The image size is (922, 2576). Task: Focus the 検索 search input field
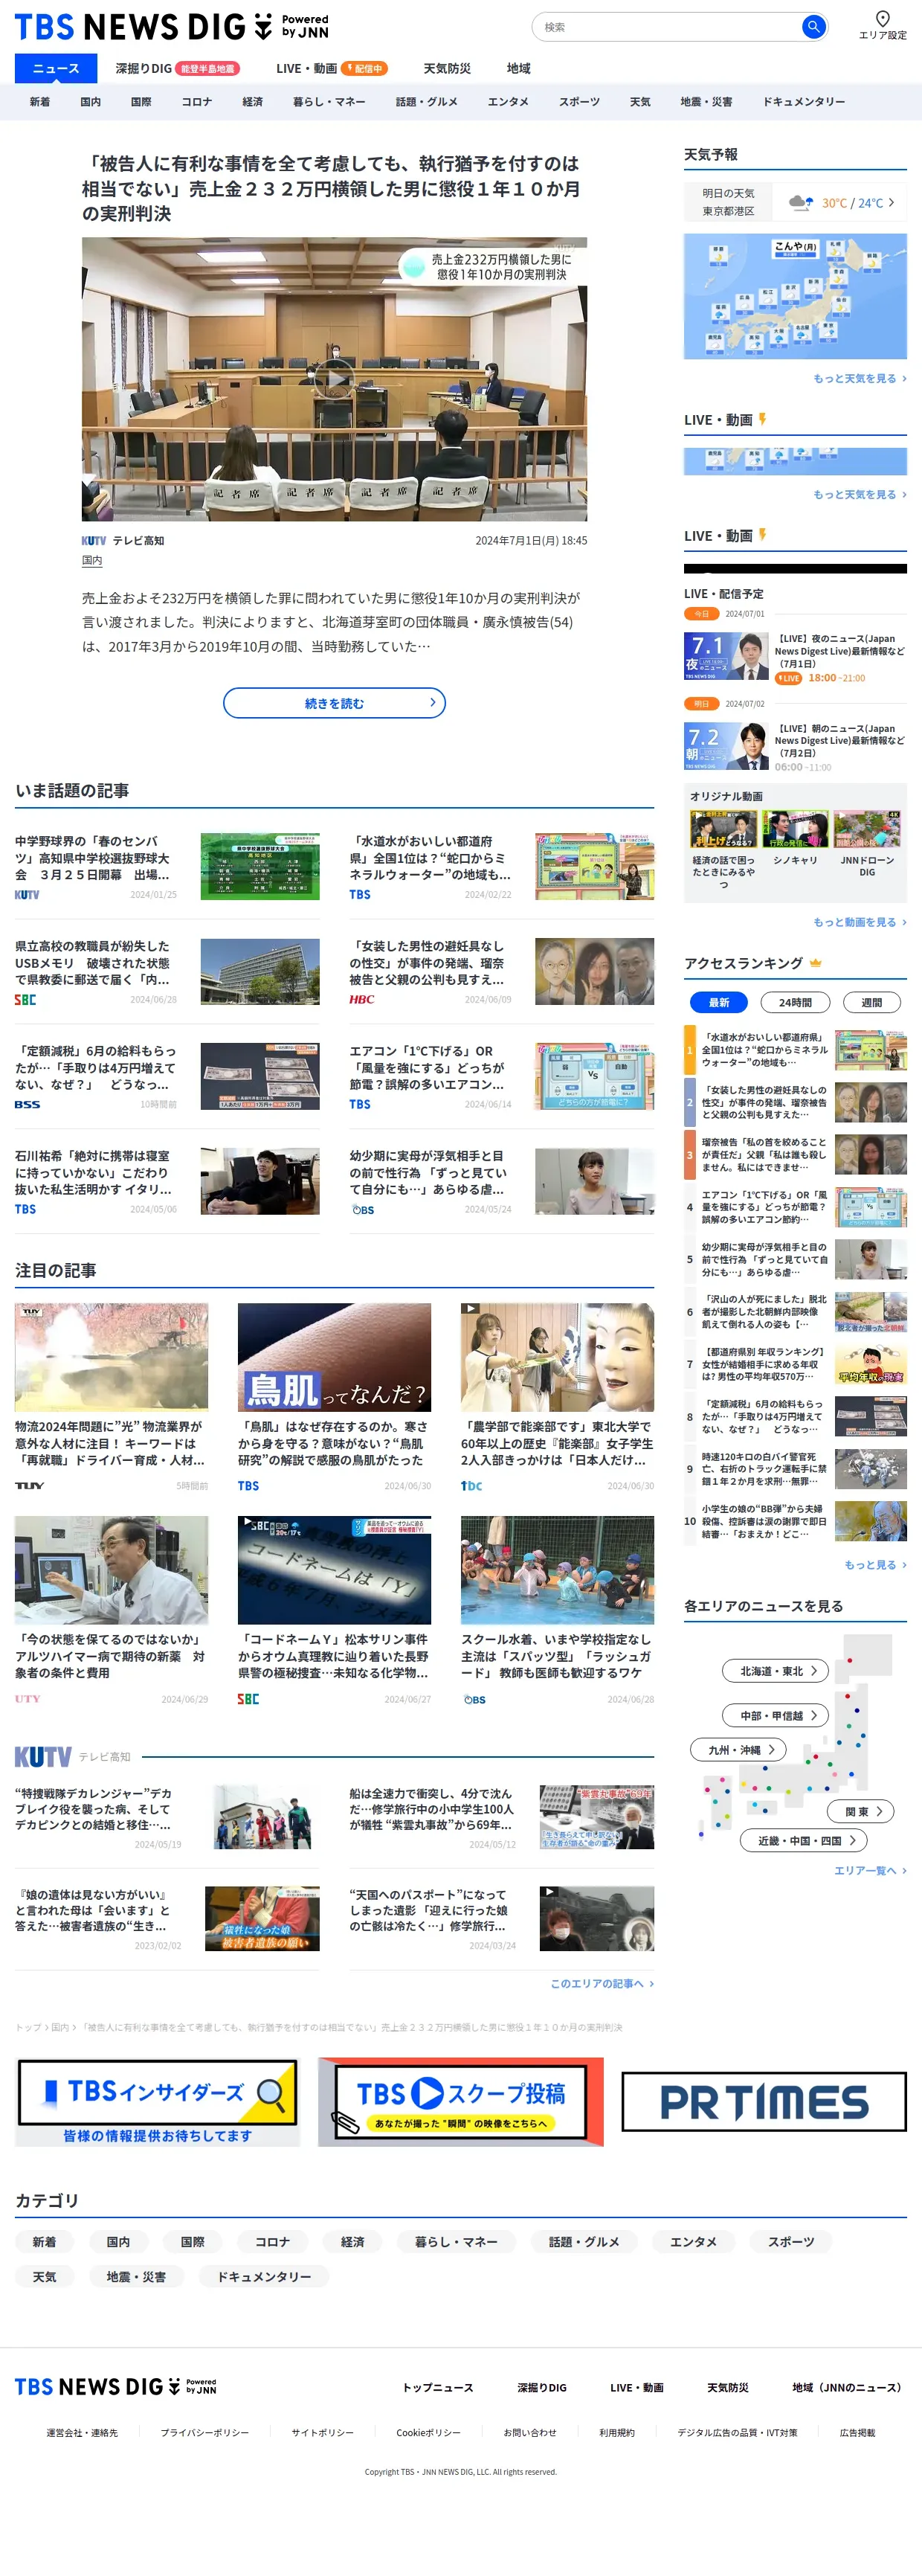coord(668,27)
